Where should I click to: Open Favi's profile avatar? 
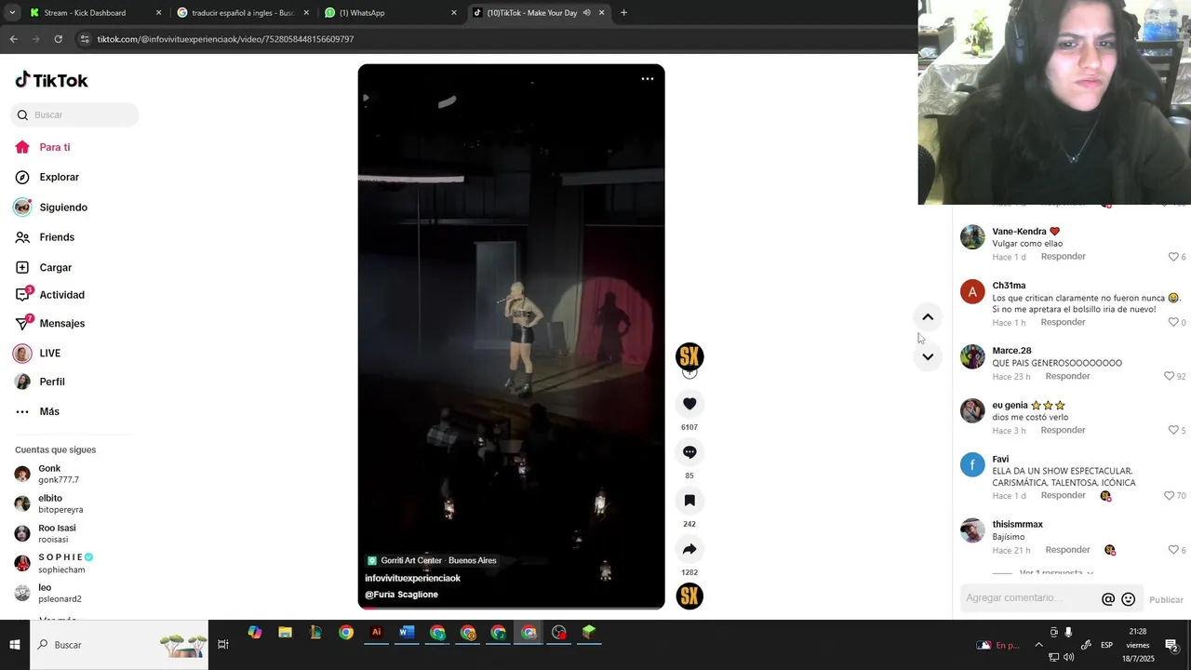click(972, 464)
